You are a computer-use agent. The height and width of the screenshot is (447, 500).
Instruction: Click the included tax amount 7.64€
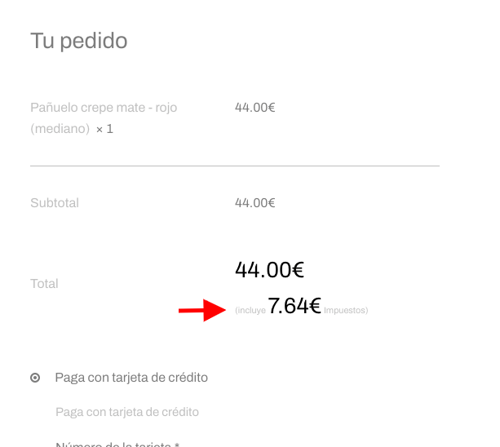coord(294,305)
